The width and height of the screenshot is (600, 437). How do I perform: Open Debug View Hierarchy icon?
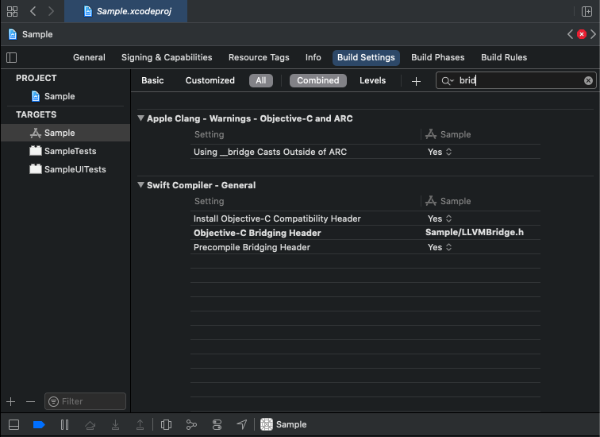166,424
